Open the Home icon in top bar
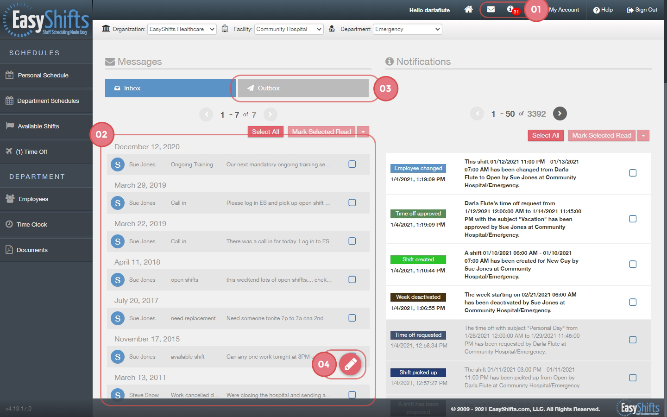 (468, 9)
